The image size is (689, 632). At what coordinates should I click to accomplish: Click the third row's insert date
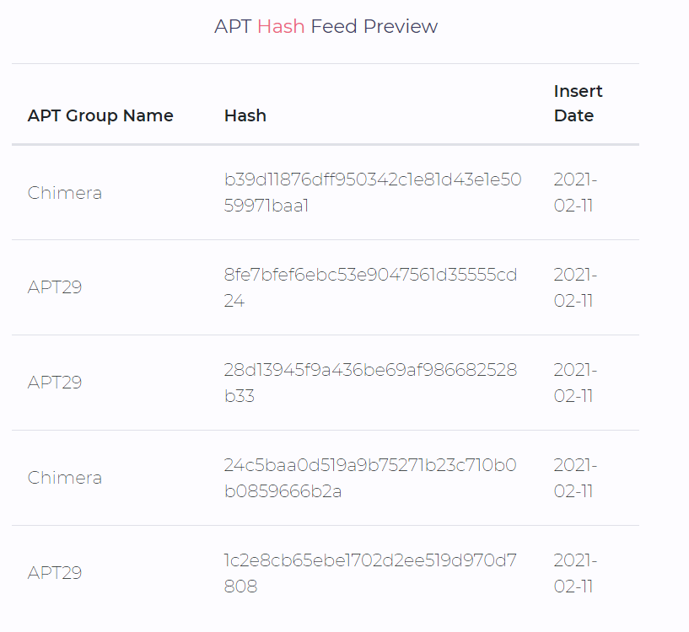point(575,383)
